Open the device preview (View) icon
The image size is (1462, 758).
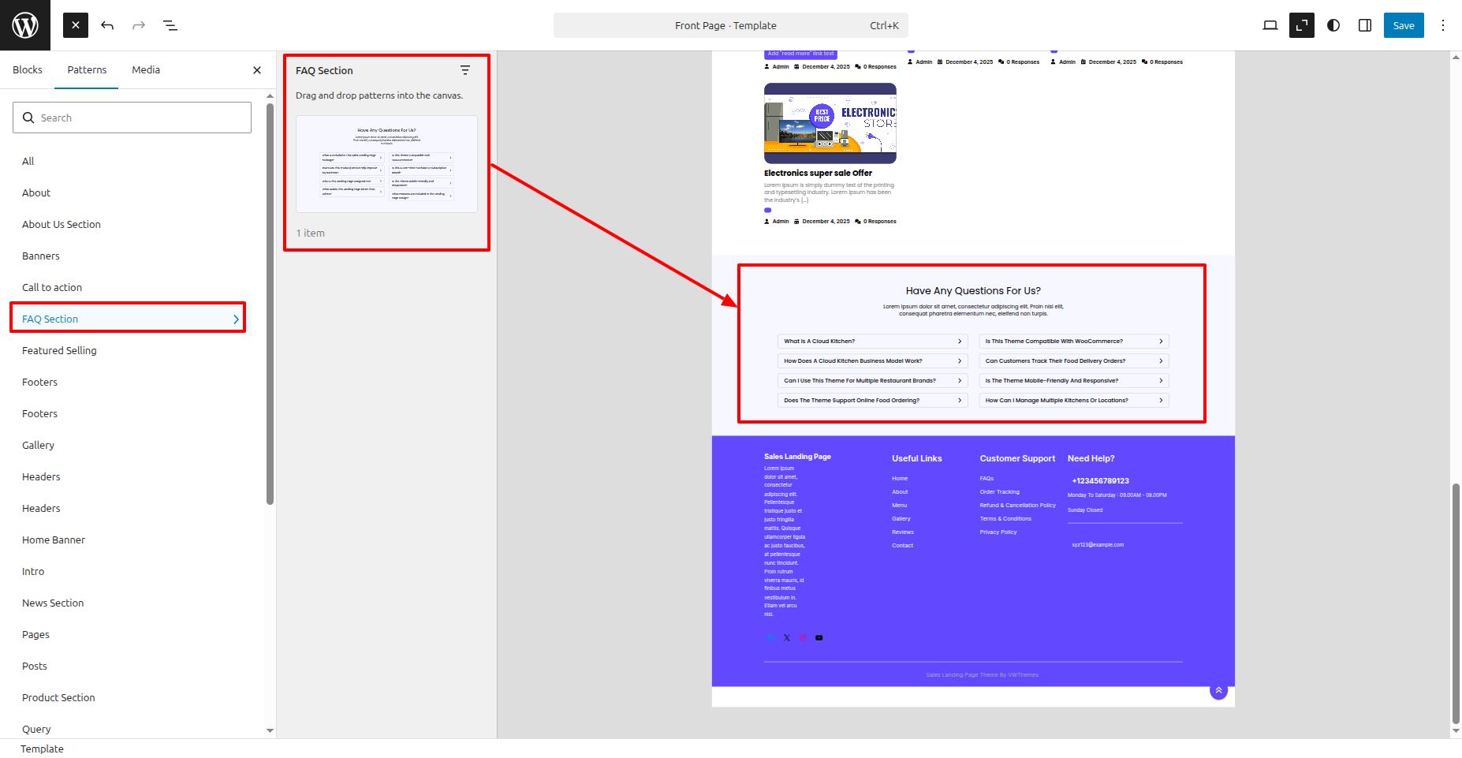(x=1270, y=25)
